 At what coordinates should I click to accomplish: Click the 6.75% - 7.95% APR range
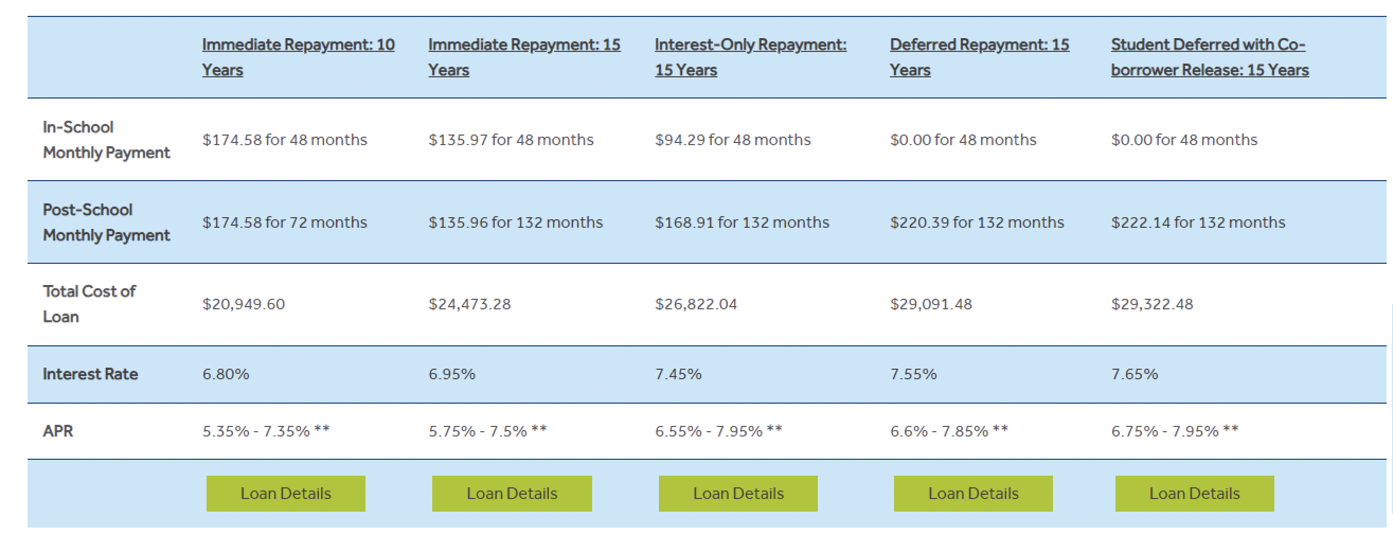pyautogui.click(x=1175, y=431)
